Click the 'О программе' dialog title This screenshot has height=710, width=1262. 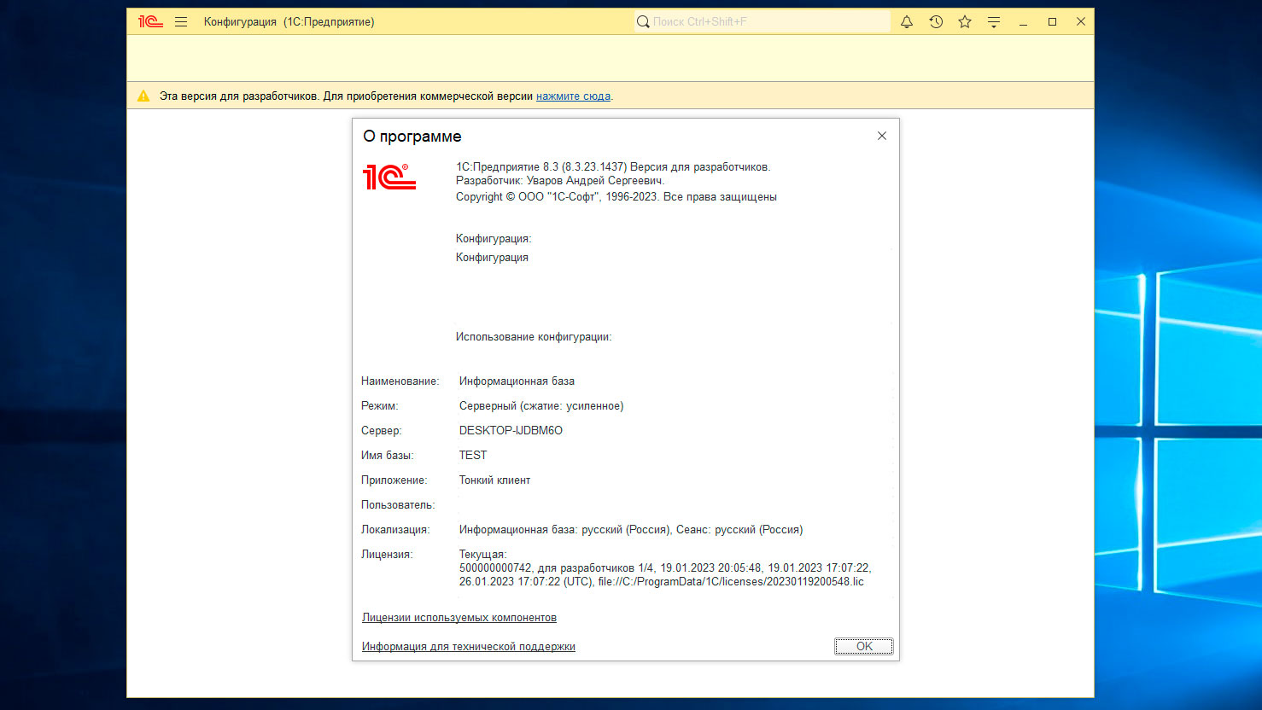412,137
